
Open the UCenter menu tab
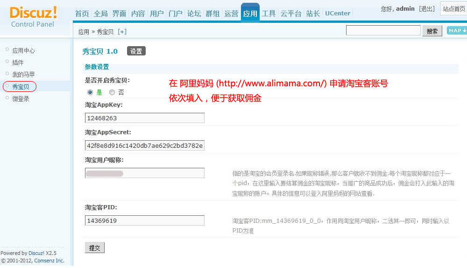[x=338, y=14]
